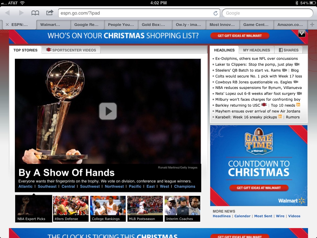Switch to the Ow.ly browser tab
317x238 pixels.
coord(189,25)
